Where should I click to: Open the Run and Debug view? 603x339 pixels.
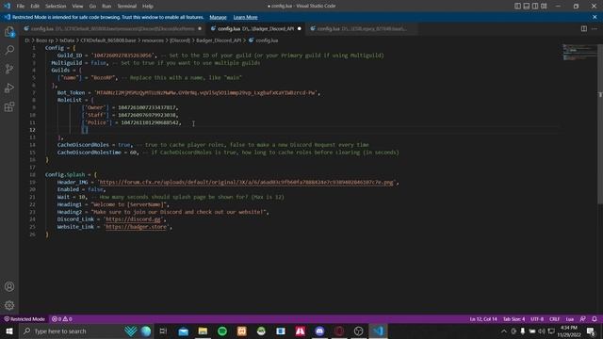[x=9, y=88]
